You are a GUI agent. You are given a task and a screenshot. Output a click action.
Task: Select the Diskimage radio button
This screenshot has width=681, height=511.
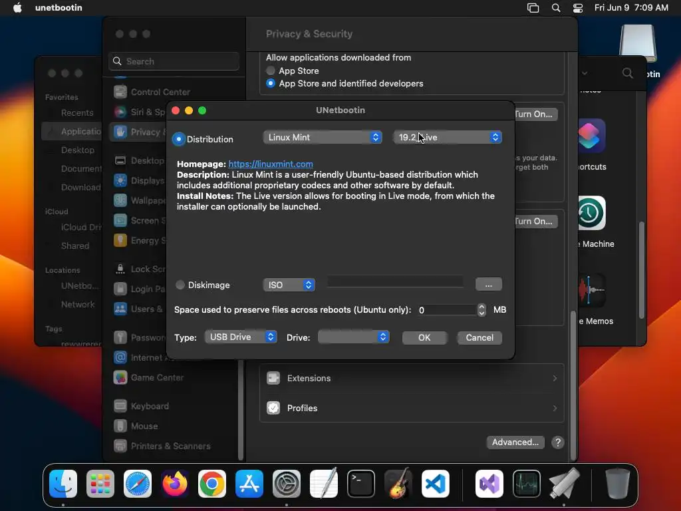180,285
